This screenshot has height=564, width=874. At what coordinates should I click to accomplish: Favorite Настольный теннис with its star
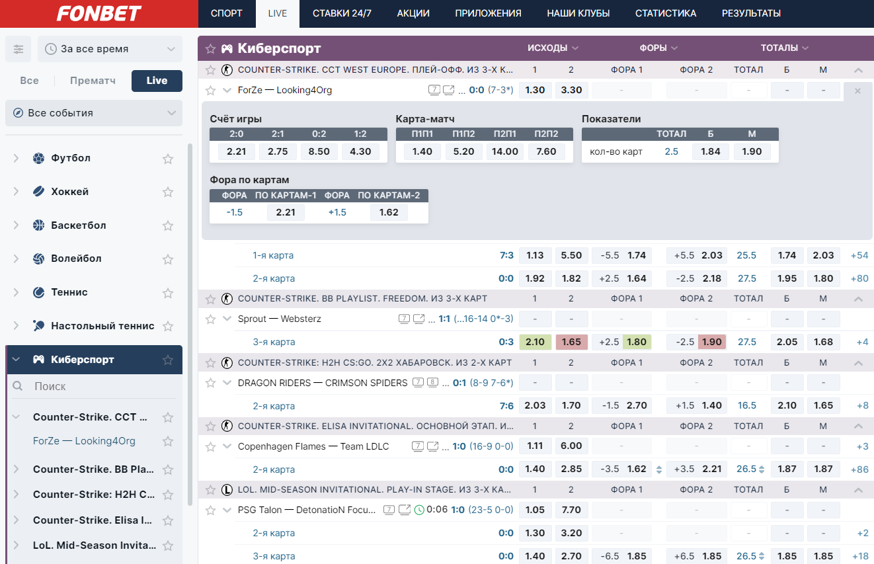[168, 326]
